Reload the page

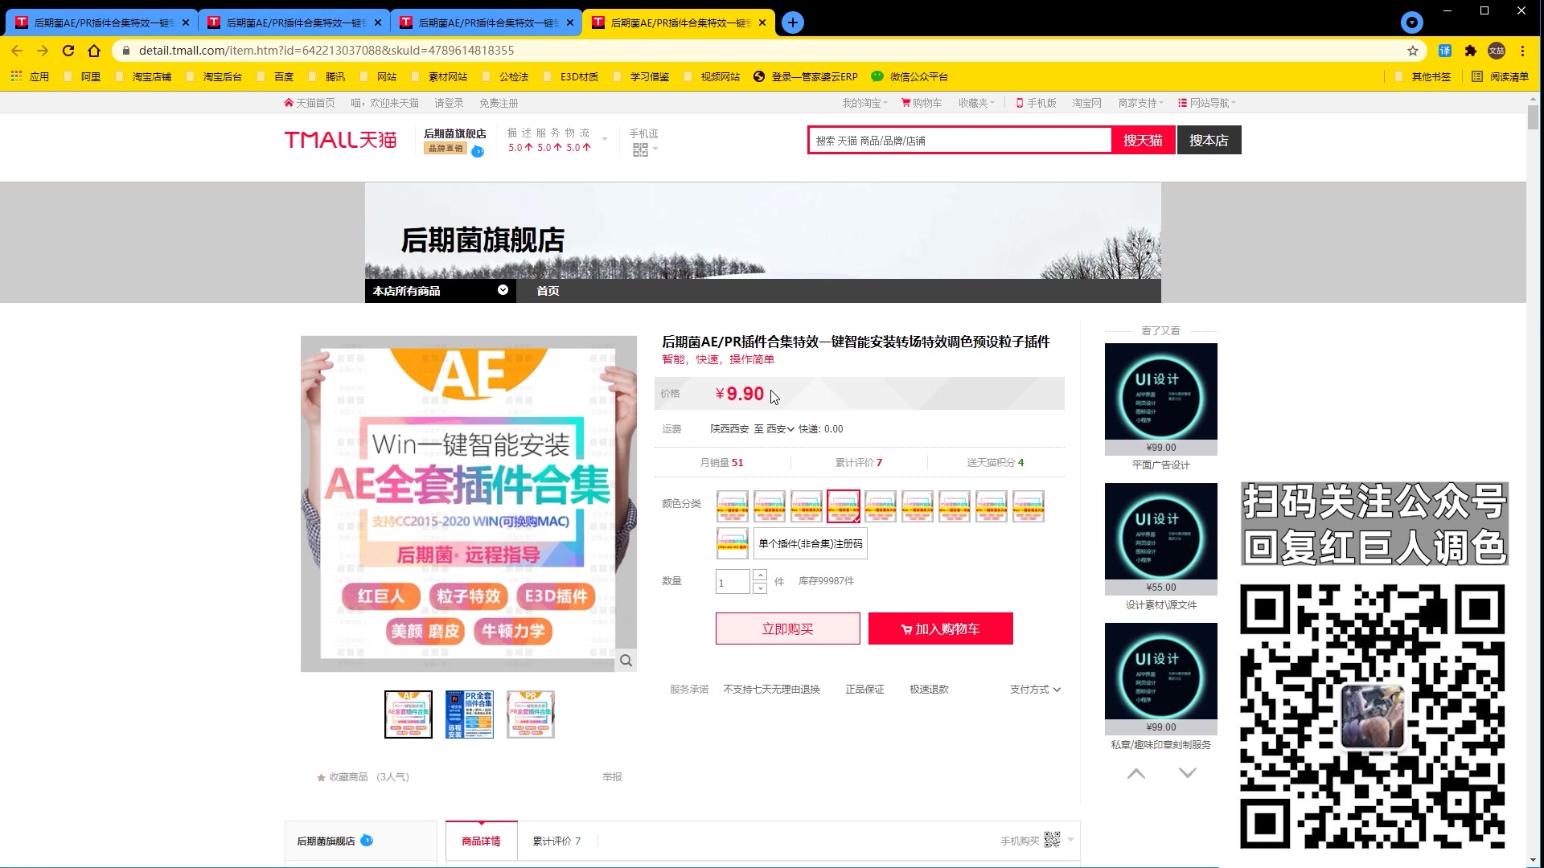(x=68, y=51)
